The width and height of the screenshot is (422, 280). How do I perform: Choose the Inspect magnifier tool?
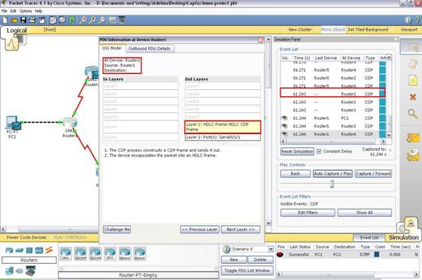pyautogui.click(x=413, y=114)
